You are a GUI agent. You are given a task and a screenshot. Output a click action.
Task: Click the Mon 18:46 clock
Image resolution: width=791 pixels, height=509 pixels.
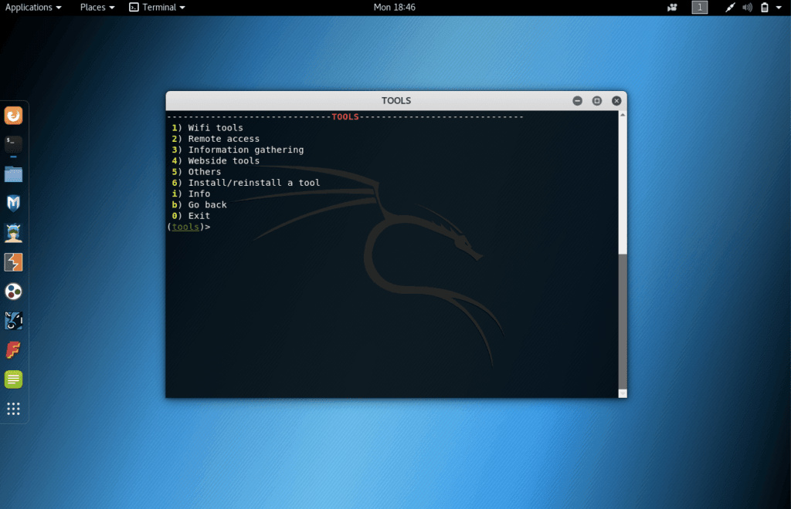tap(395, 8)
